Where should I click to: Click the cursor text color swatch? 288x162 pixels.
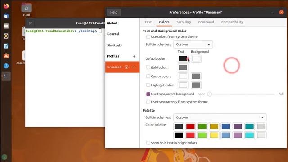(x=183, y=76)
